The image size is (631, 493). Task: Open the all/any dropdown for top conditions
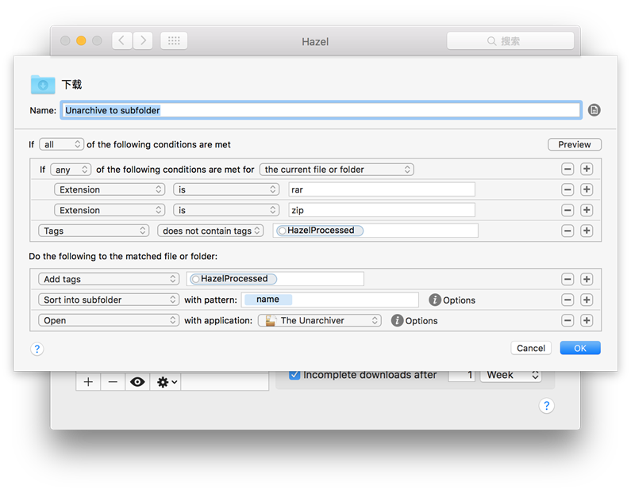[63, 144]
